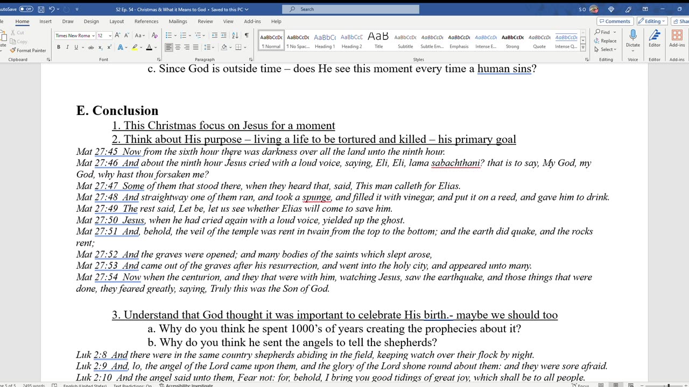Clear all formatting

[154, 35]
